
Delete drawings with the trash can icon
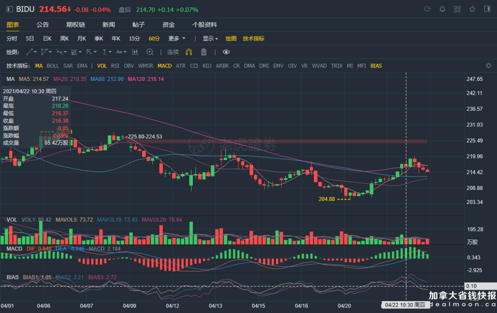point(204,52)
